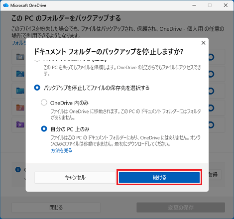Close the Microsoft OneDrive window
This screenshot has width=234, height=219.
pyautogui.click(x=226, y=5)
